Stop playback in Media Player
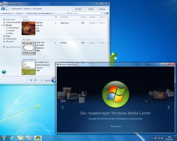 tap(42, 80)
